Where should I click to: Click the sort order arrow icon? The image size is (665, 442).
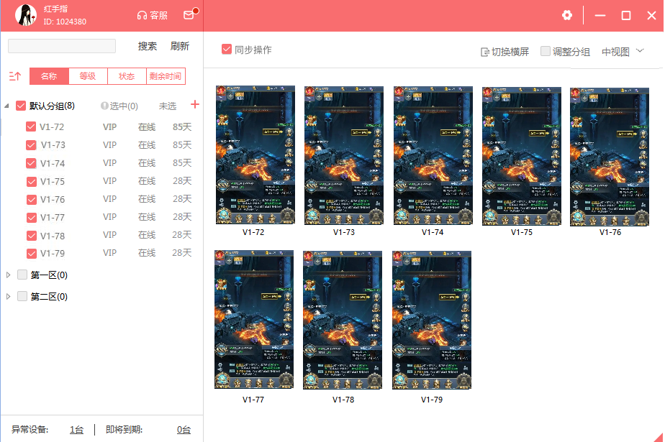(x=15, y=76)
